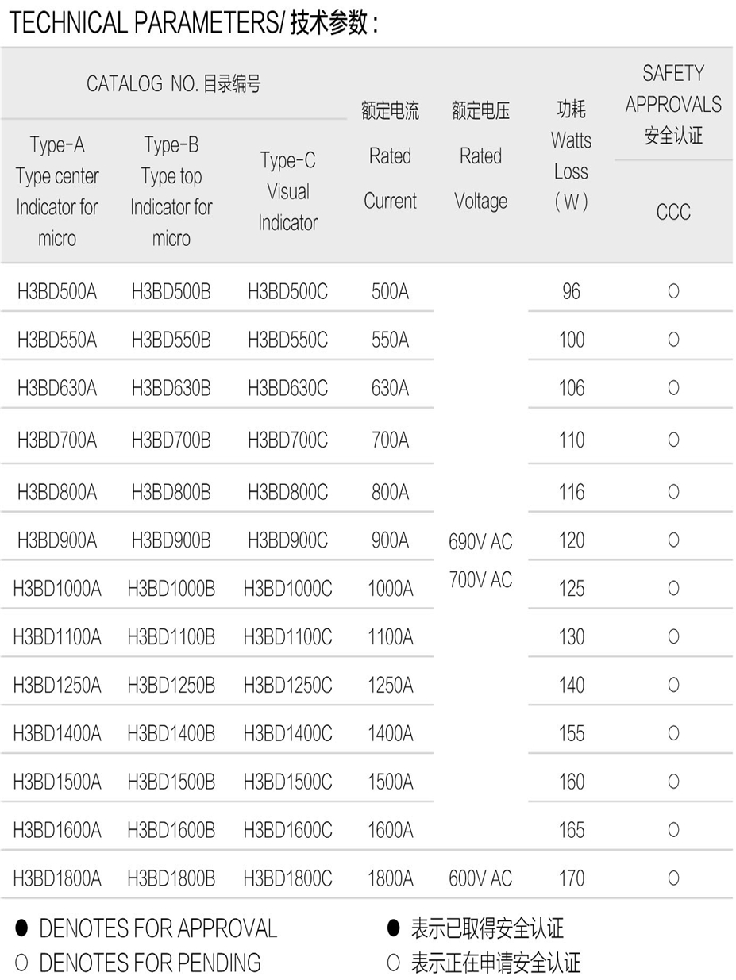Select the 600V AC voltage value

(x=480, y=878)
